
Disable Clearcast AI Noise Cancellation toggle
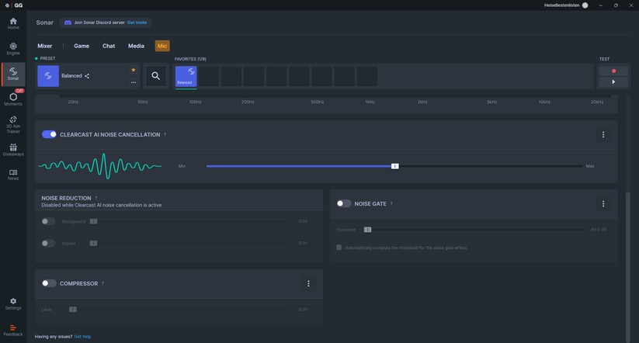click(50, 134)
